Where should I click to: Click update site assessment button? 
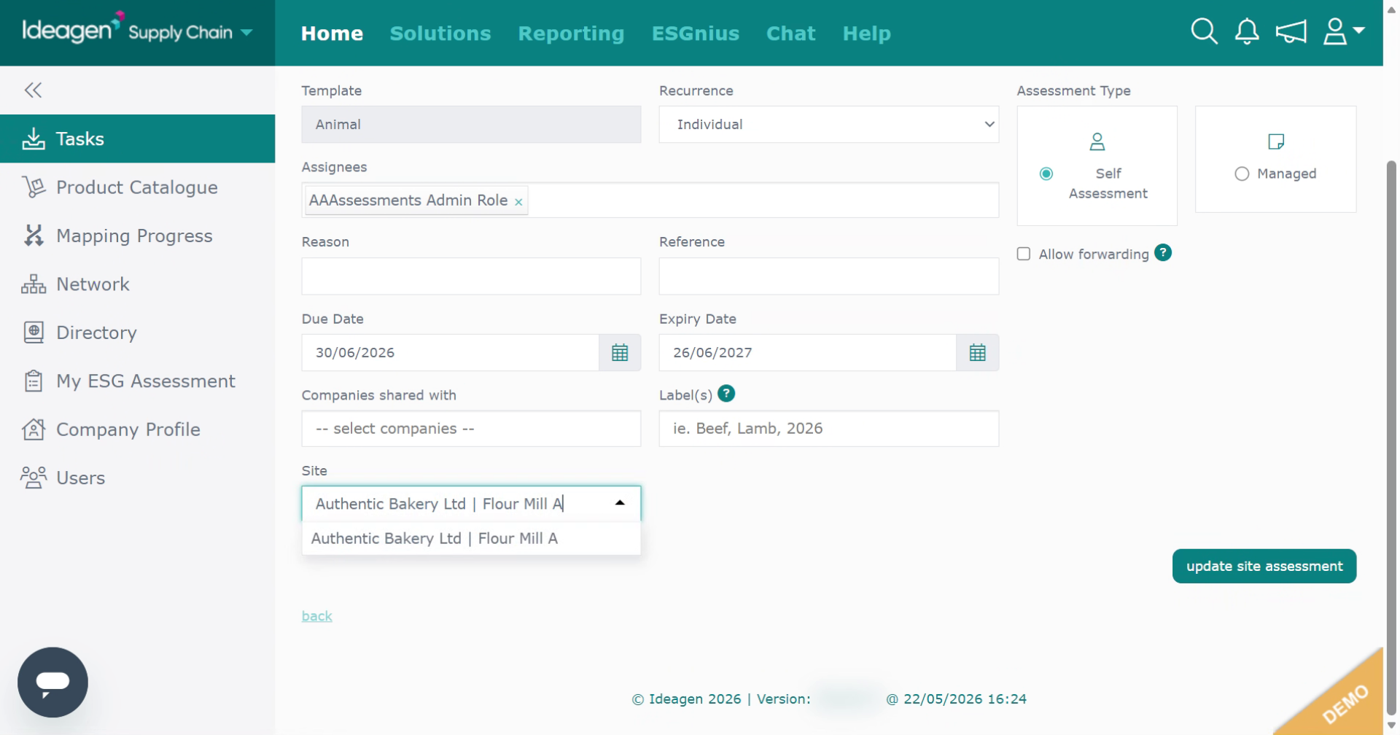click(1264, 567)
